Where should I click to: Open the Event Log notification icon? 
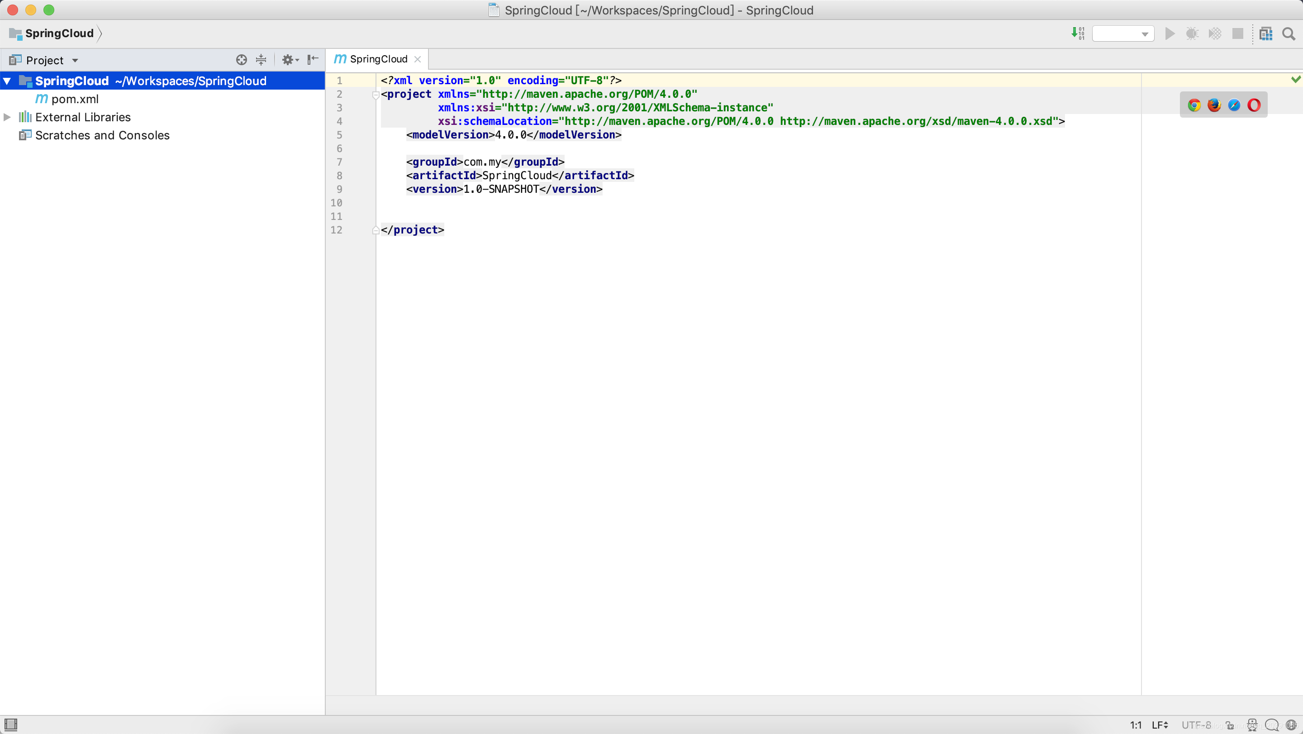point(1291,725)
